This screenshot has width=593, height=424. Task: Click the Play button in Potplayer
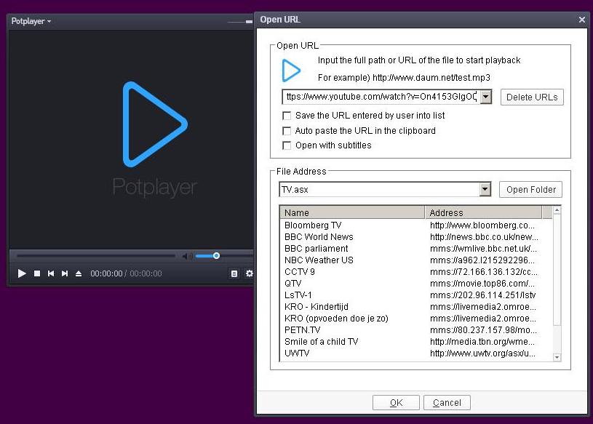pyautogui.click(x=22, y=273)
